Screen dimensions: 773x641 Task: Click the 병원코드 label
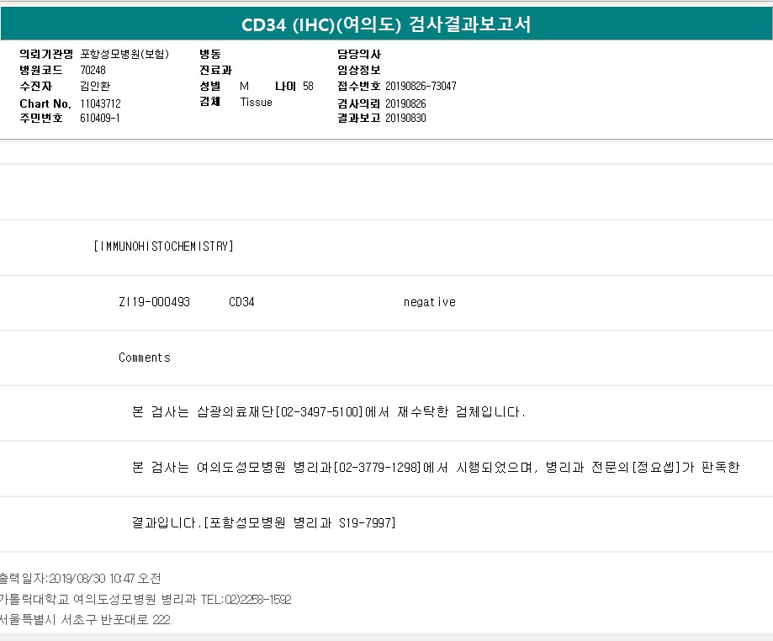click(41, 70)
